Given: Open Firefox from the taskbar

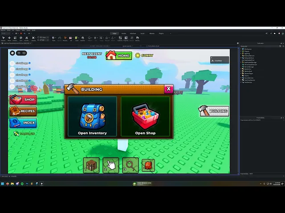Looking at the screenshot, I should (x=8, y=184).
